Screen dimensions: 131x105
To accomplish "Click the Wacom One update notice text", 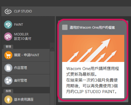I will [x=92, y=80].
